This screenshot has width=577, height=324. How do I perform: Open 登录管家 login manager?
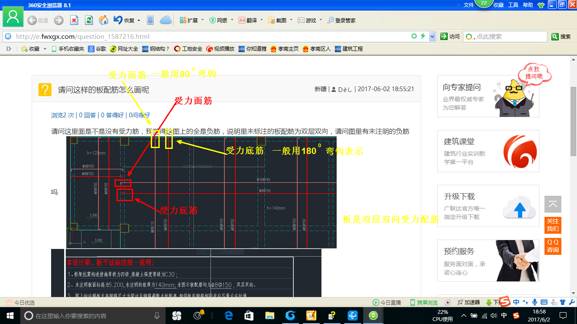click(342, 20)
